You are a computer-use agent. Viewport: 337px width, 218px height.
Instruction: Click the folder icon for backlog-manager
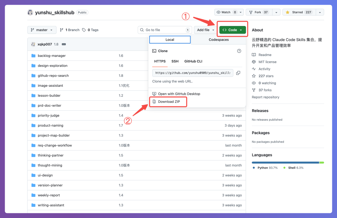click(x=33, y=56)
